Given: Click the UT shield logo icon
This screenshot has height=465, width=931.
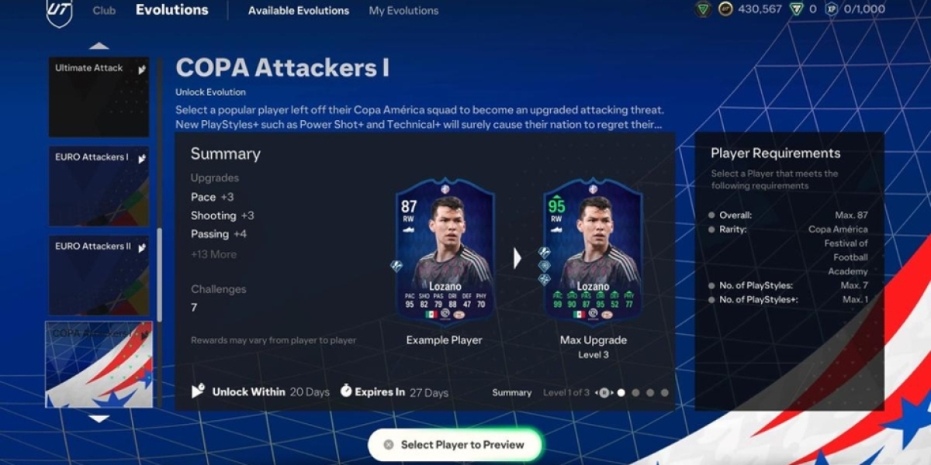Looking at the screenshot, I should pyautogui.click(x=59, y=12).
